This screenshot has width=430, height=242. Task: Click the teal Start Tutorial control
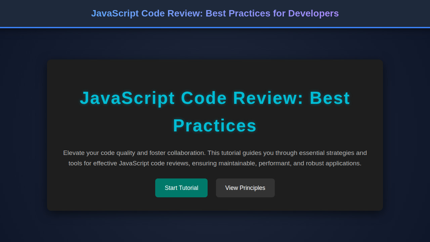click(181, 188)
